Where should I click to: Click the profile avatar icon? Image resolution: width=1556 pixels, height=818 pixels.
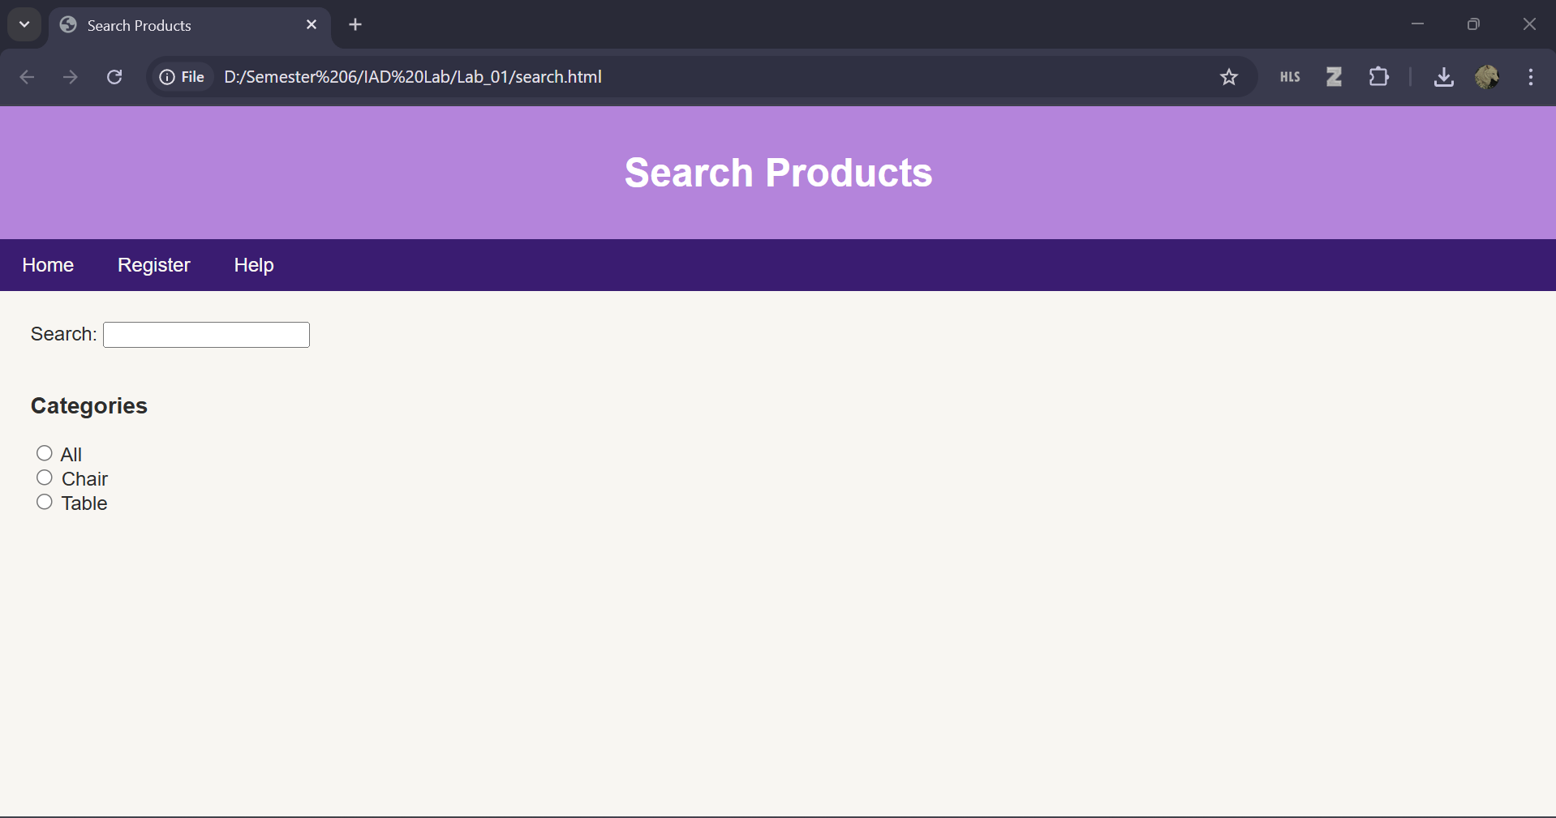click(1486, 77)
